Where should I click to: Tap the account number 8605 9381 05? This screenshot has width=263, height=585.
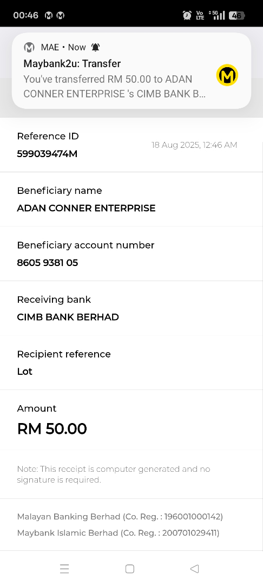(x=48, y=263)
